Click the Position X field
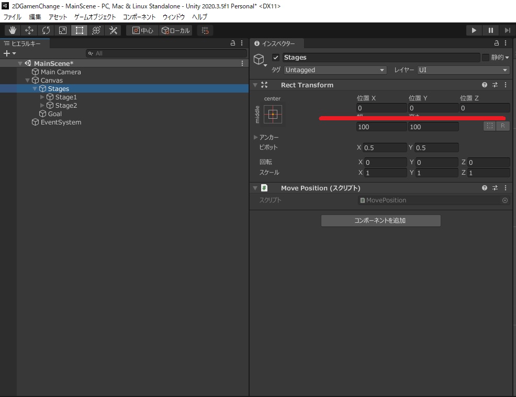The width and height of the screenshot is (516, 397). tap(382, 108)
